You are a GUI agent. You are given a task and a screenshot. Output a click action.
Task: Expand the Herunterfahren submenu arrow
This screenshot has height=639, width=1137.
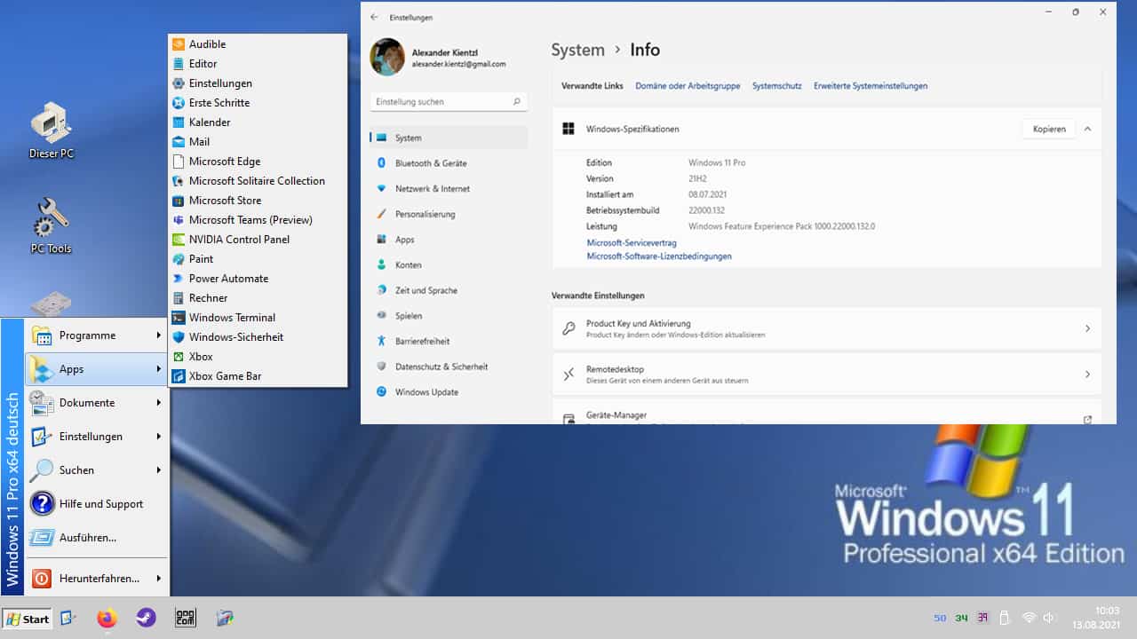coord(159,579)
